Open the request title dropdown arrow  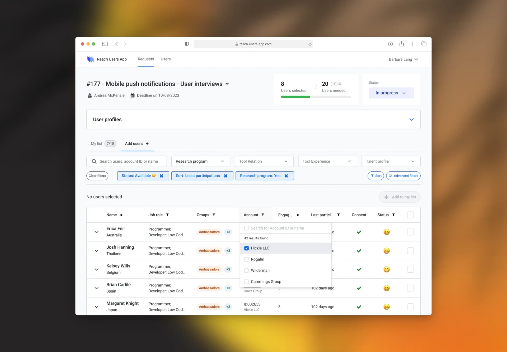tap(227, 84)
